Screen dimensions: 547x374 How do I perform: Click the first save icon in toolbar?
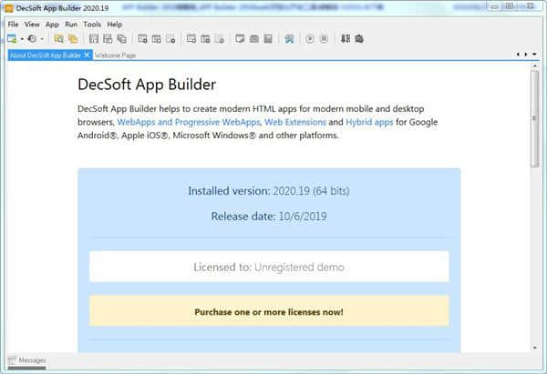(x=93, y=39)
